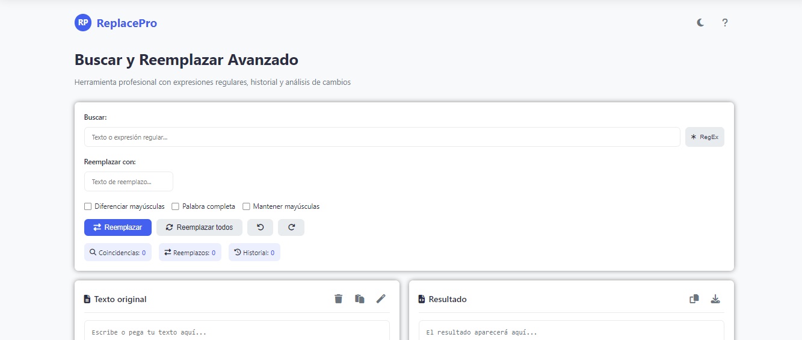The image size is (802, 340).
Task: Download the result with the download icon
Action: tap(715, 298)
